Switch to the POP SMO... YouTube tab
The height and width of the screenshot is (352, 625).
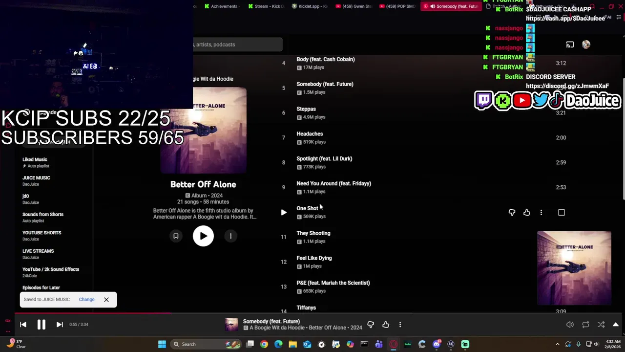point(397,6)
